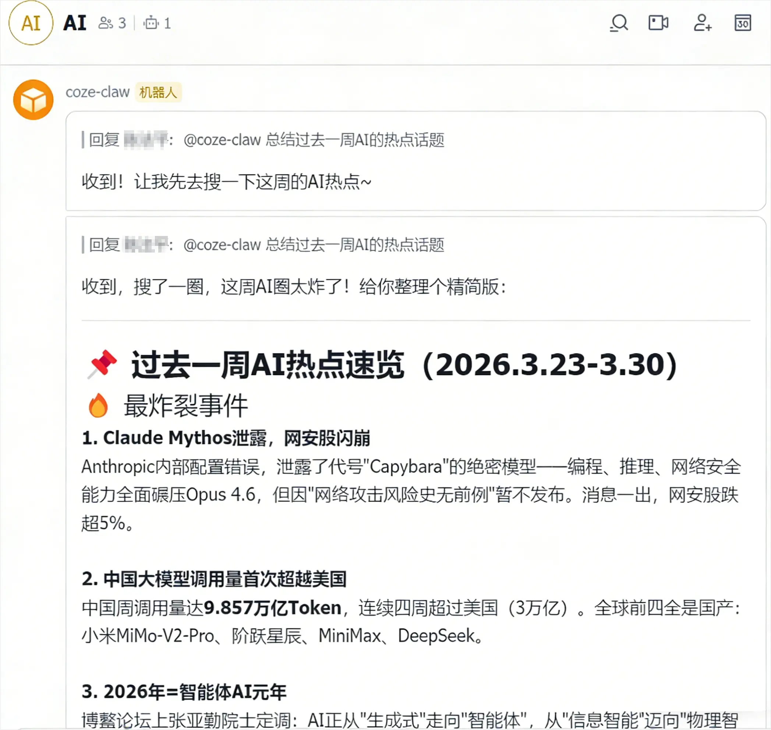Start a video meeting
Screen dimensions: 771x730
coord(658,23)
